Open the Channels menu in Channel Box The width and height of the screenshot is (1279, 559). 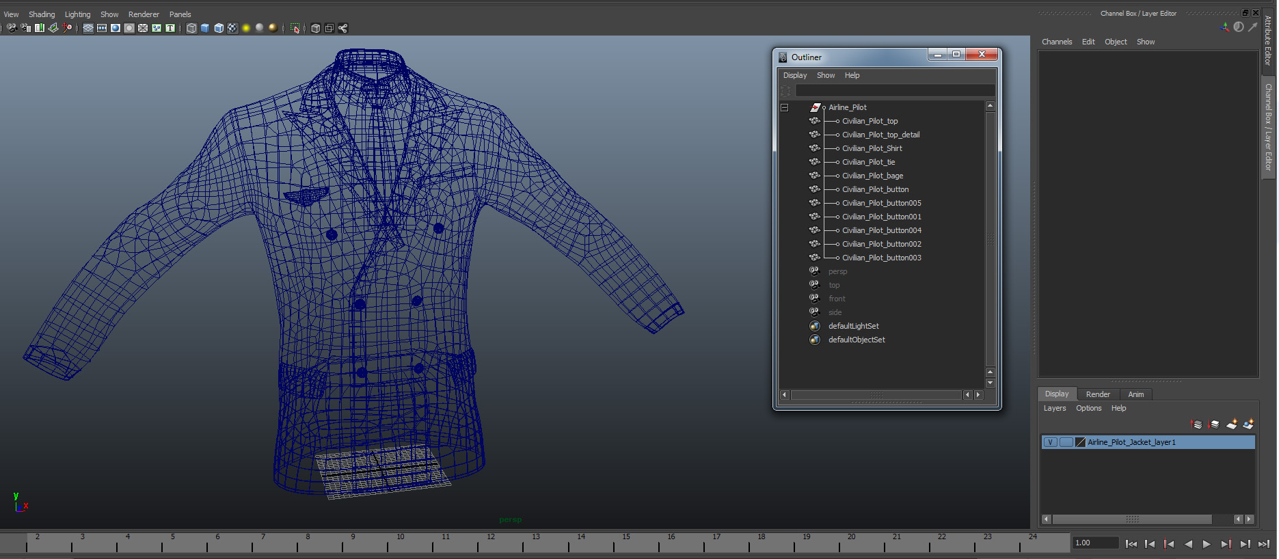[x=1057, y=42]
